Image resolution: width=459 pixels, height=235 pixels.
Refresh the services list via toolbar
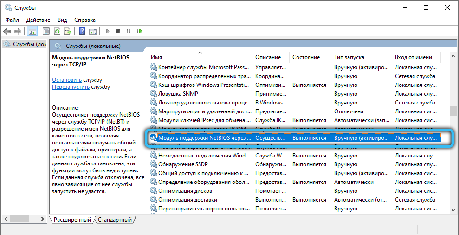[x=57, y=31]
